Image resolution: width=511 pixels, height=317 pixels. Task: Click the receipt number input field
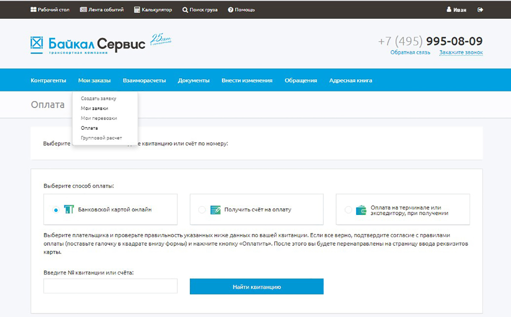pyautogui.click(x=110, y=286)
